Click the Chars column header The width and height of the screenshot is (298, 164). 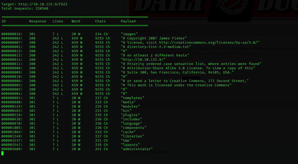pyautogui.click(x=100, y=21)
